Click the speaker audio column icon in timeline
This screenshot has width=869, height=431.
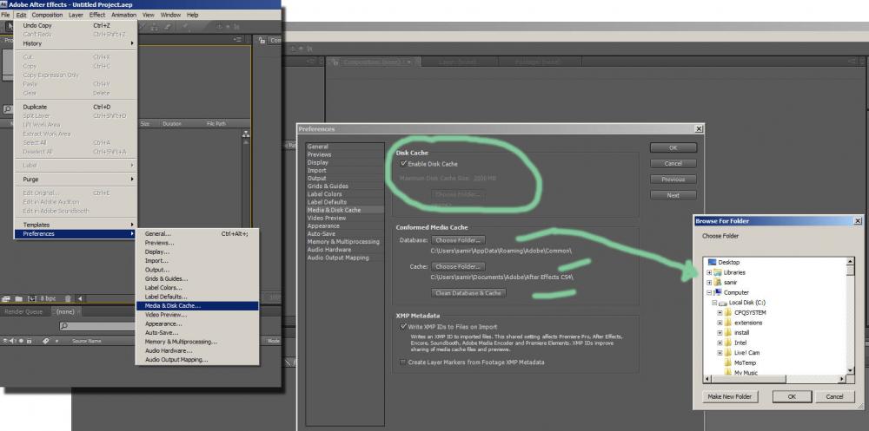13,341
